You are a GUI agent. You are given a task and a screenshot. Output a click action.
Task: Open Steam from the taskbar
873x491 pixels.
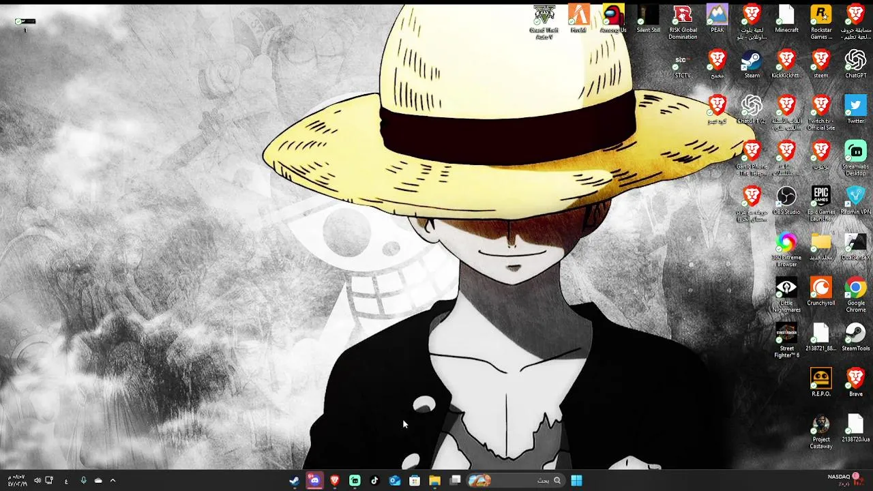pyautogui.click(x=294, y=480)
